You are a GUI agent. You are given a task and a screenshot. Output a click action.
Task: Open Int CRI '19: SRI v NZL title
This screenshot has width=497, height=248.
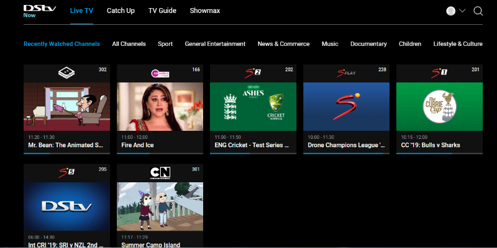66,245
